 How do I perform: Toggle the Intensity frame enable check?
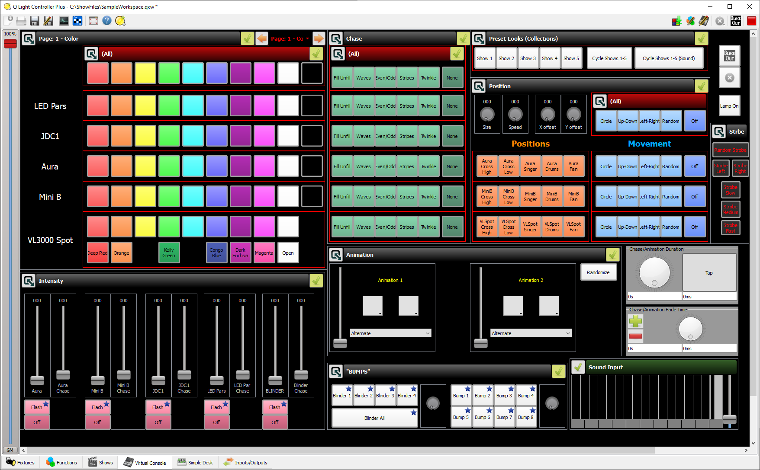[316, 281]
